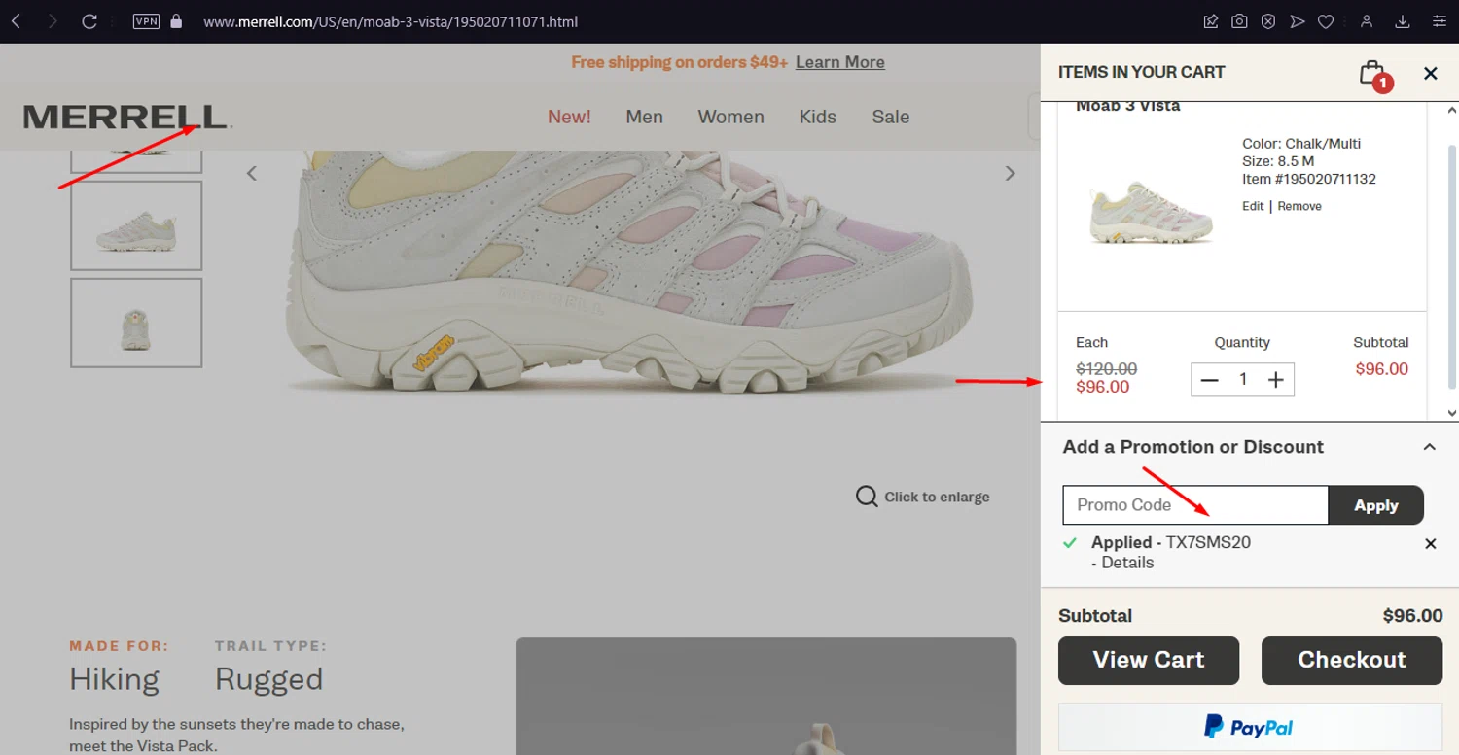Image resolution: width=1459 pixels, height=755 pixels.
Task: Open promo Details link
Action: [x=1127, y=563]
